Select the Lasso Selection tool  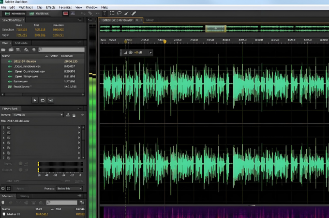(119, 13)
